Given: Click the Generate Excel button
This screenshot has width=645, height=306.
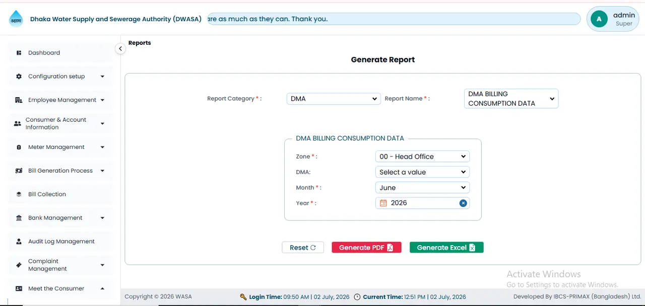Looking at the screenshot, I should click(446, 248).
